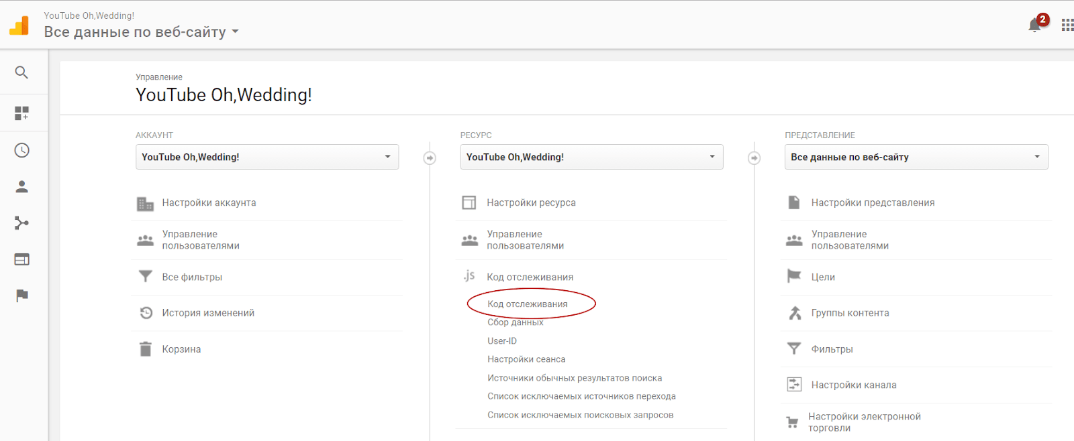Open the customization dashboards icon in sidebar
1074x441 pixels.
[x=21, y=113]
